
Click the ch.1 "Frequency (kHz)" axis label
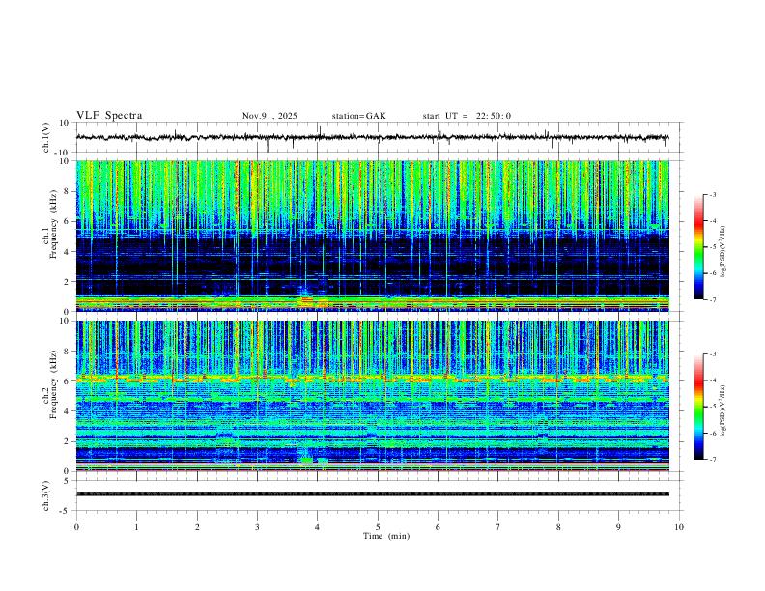click(53, 225)
